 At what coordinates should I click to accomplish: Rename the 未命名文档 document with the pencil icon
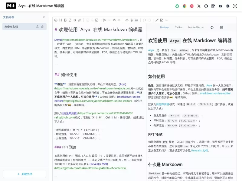point(37,27)
